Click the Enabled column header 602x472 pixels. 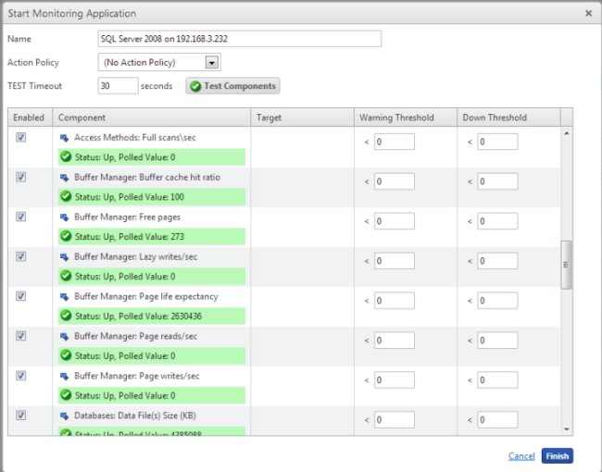(x=30, y=118)
